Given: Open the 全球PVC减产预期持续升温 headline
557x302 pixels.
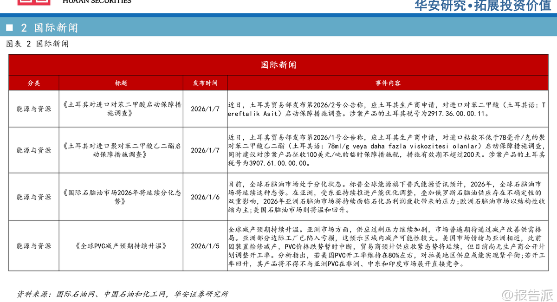Looking at the screenshot, I should click(120, 246).
